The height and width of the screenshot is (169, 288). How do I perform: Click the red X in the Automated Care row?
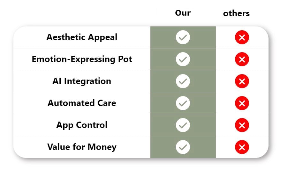[242, 103]
